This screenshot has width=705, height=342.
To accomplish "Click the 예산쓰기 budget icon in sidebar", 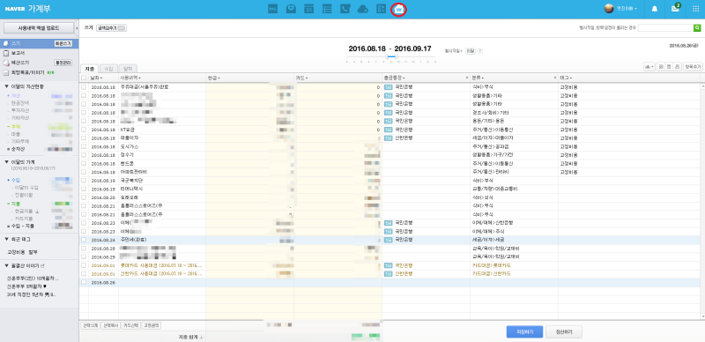I will coord(6,63).
